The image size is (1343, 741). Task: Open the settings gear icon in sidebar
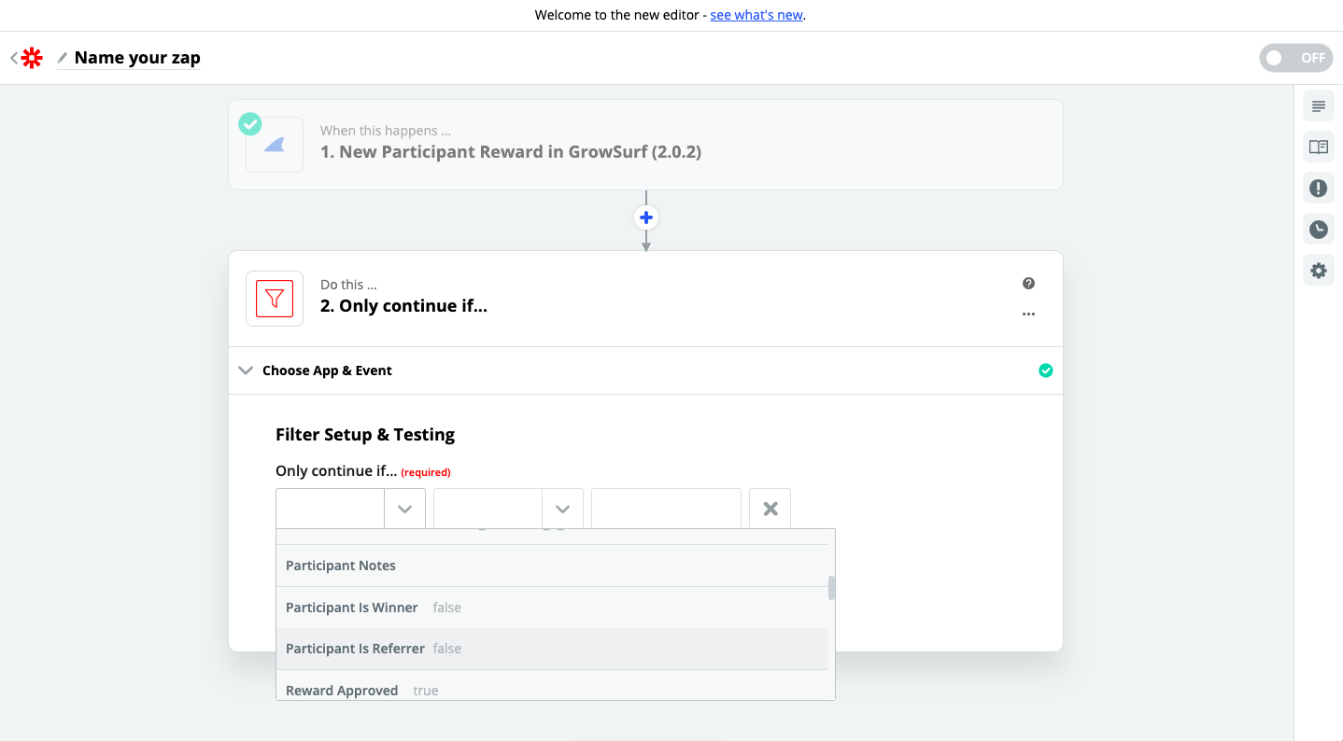click(1319, 271)
